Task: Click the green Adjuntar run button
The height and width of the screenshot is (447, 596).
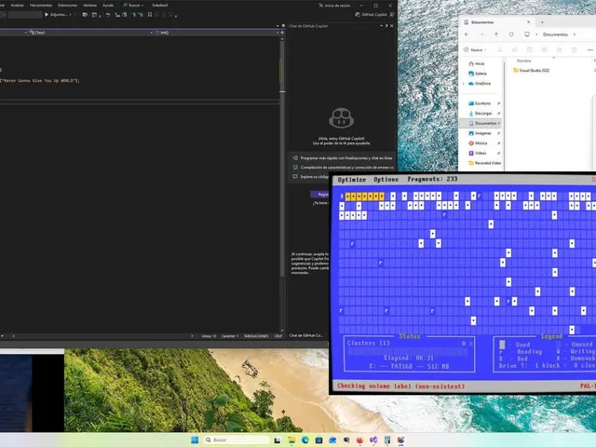Action: tap(56, 15)
